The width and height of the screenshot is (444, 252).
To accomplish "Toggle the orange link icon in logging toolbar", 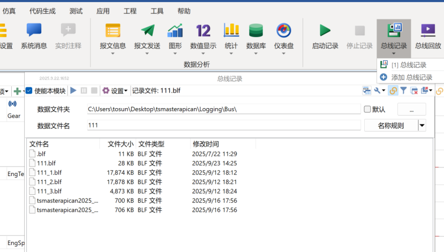I will point(393,91).
